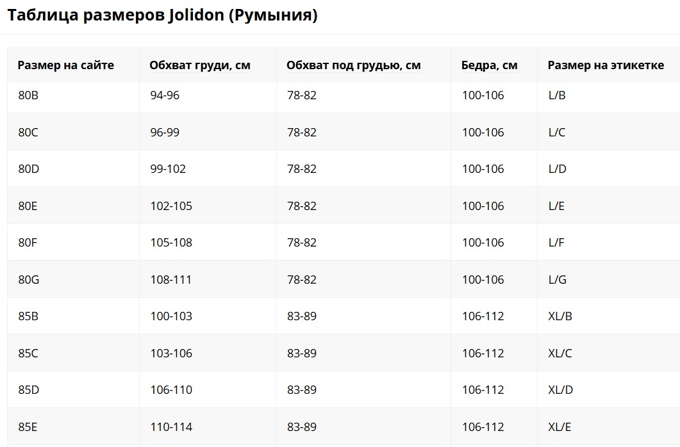The image size is (680, 447).
Task: Click bust measurement 94-96
Action: pos(165,95)
